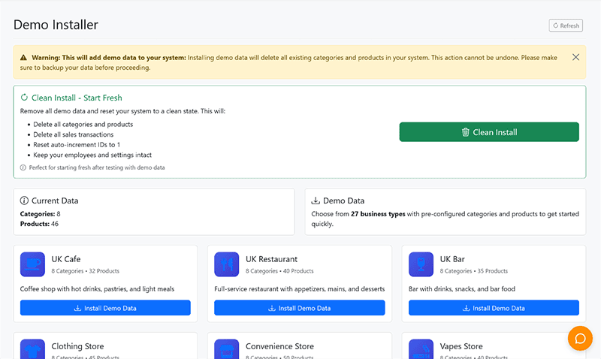Click the warning triangle icon
Viewport: 601px width, 359px height.
(x=23, y=58)
